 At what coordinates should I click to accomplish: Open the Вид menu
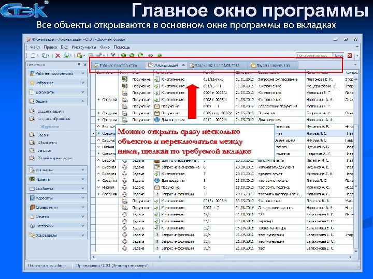[x=64, y=47]
